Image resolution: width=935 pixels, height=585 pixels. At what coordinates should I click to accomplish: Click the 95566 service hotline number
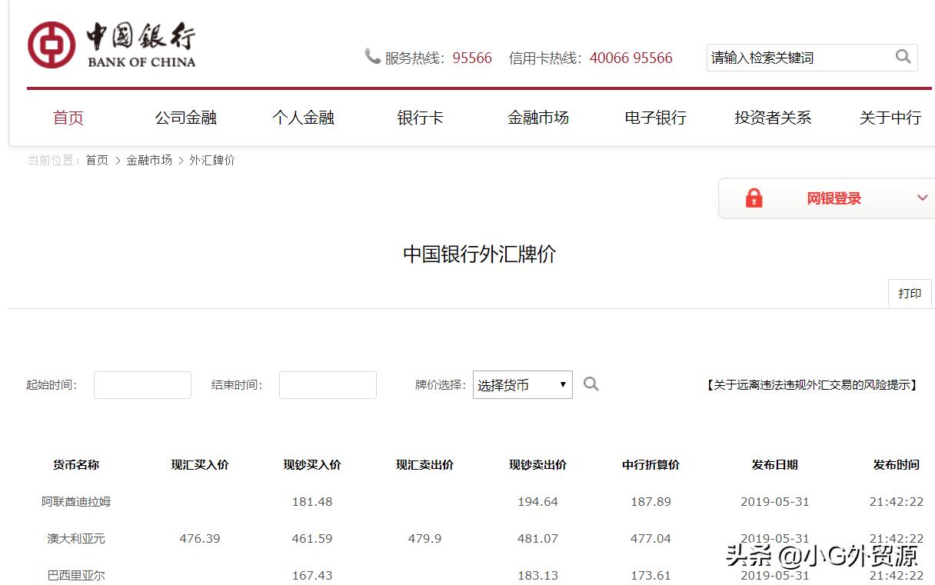tap(472, 57)
